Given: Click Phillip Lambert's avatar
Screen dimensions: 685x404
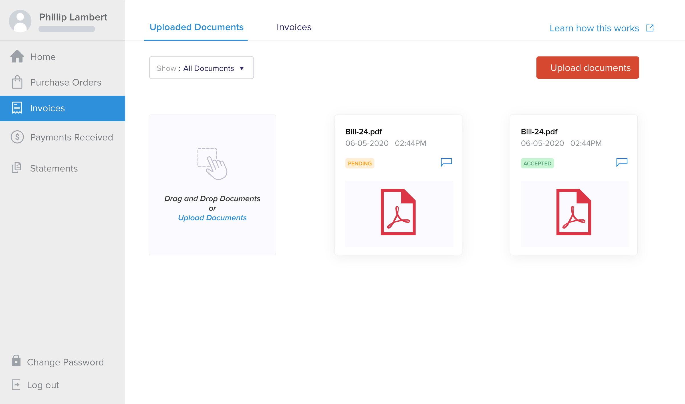Looking at the screenshot, I should click(x=20, y=21).
